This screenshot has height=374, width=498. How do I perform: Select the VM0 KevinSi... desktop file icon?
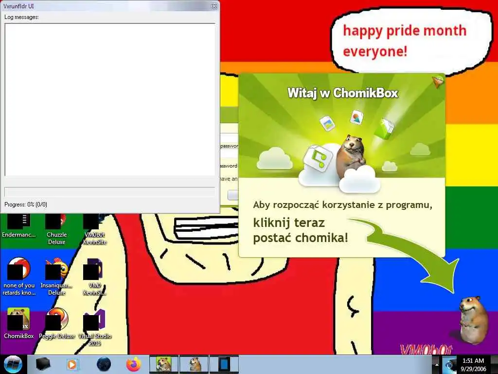[x=95, y=277]
